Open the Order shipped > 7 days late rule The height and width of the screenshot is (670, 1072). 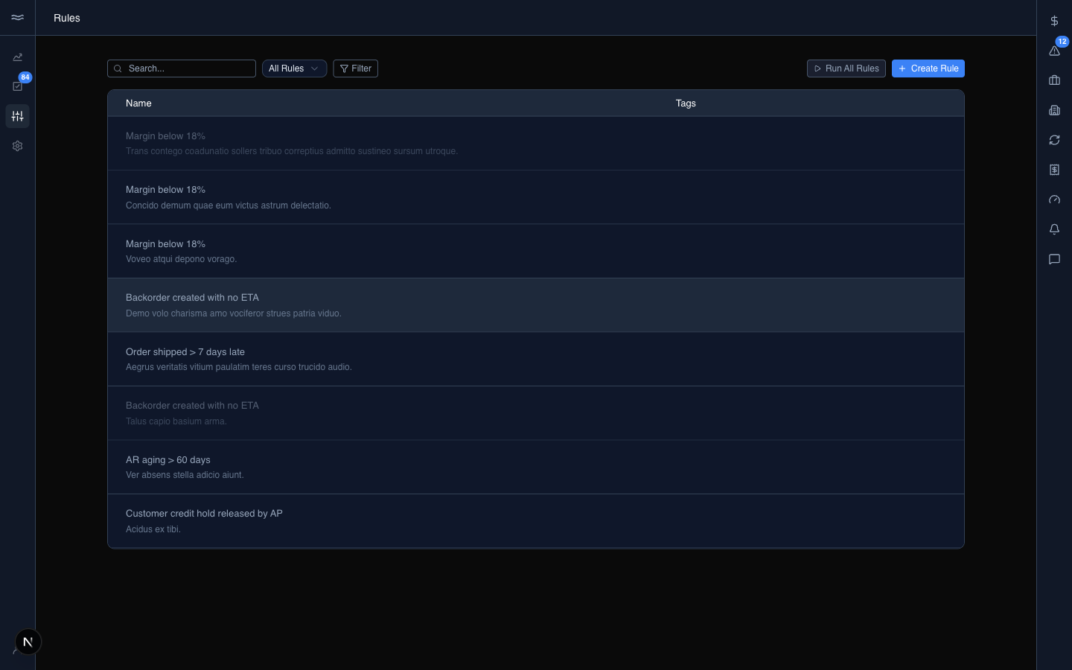click(536, 359)
